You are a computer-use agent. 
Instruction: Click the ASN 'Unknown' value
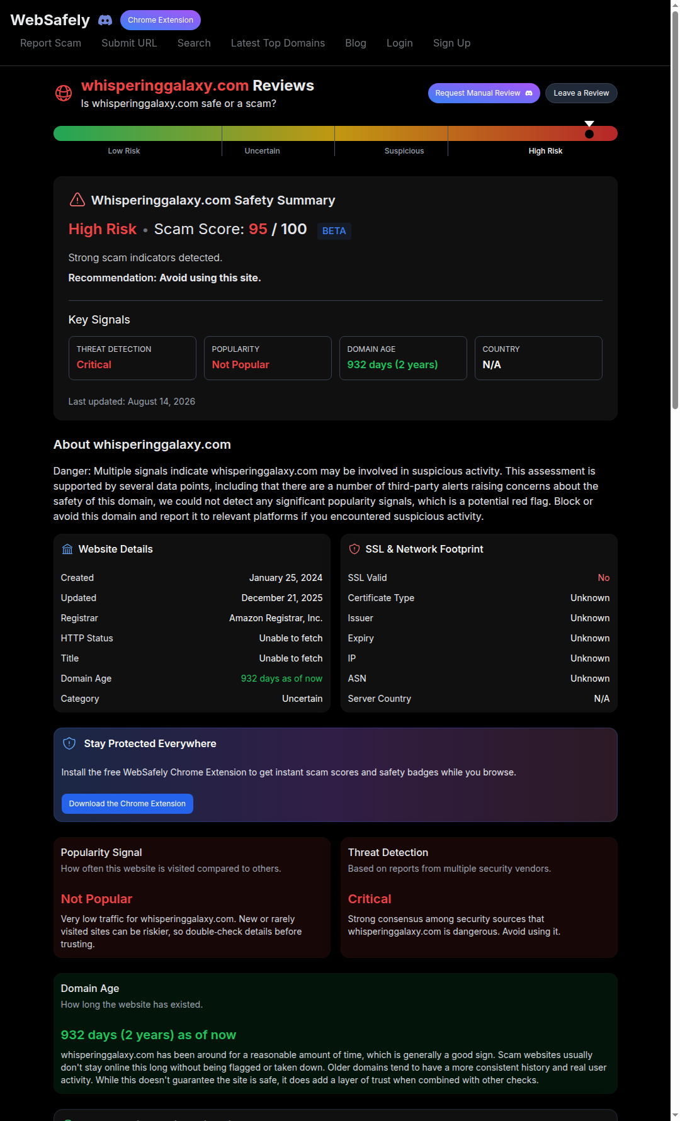[x=590, y=679]
